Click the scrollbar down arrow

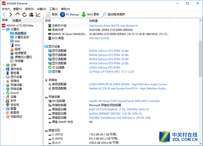pyautogui.click(x=200, y=144)
